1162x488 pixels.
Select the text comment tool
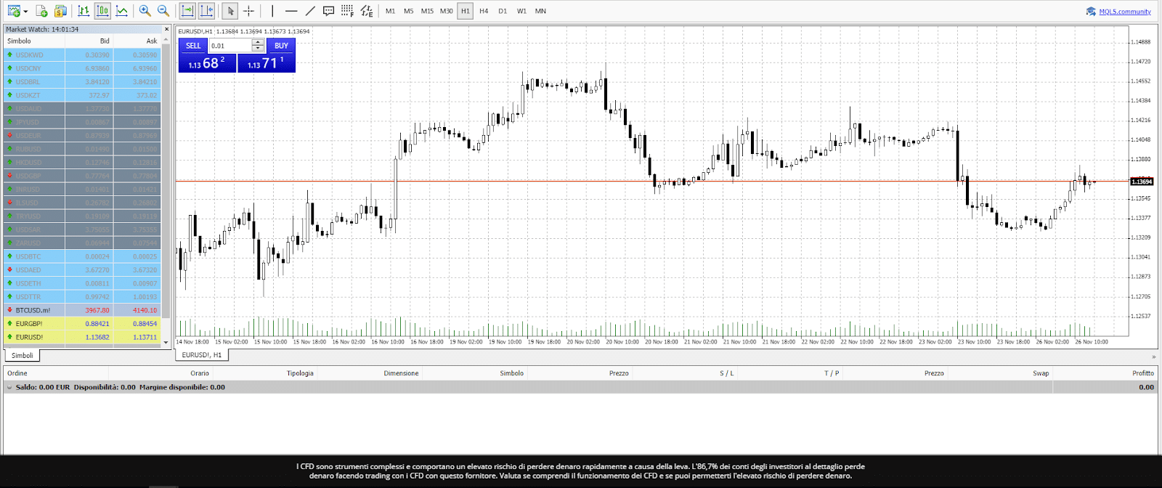[x=328, y=11]
